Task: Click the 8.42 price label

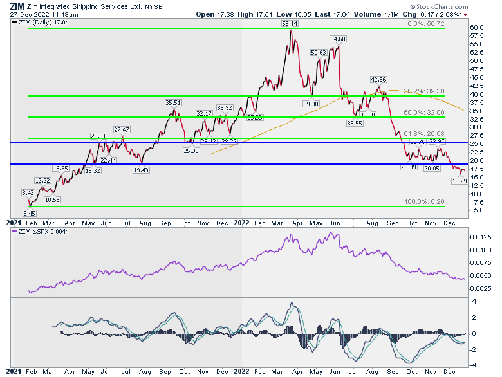Action: point(28,192)
